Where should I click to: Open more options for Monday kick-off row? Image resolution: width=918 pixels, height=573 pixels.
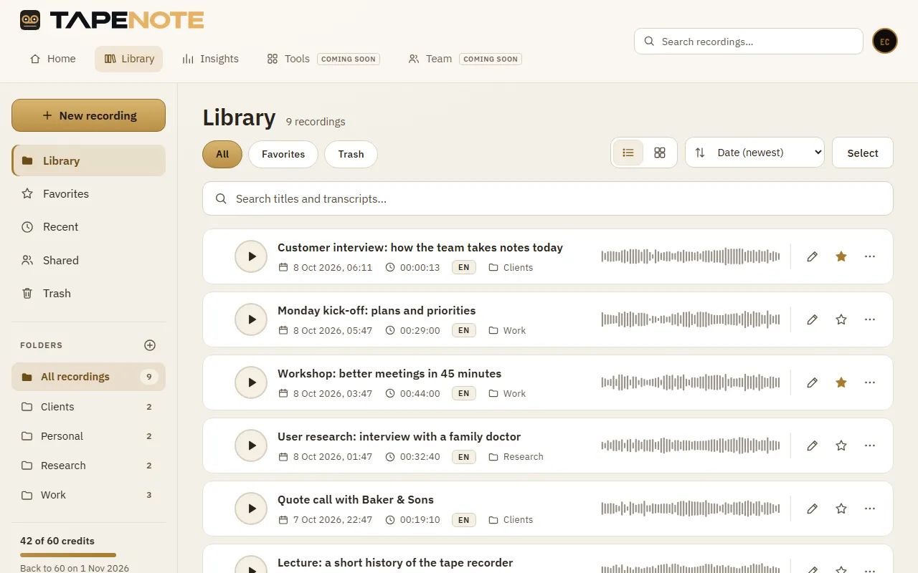tap(870, 319)
